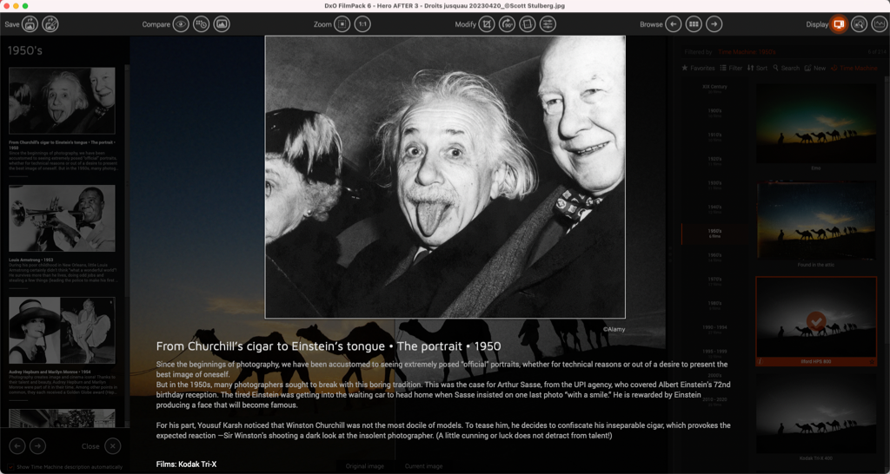Switch to Time Machine tab
The width and height of the screenshot is (890, 474).
854,68
